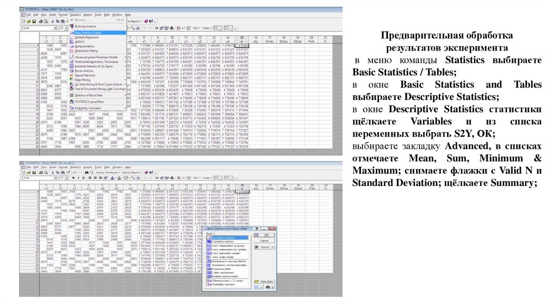The height and width of the screenshot is (305, 545).
Task: Click Undo icon in bottom window toolbar
Action: (x=75, y=173)
